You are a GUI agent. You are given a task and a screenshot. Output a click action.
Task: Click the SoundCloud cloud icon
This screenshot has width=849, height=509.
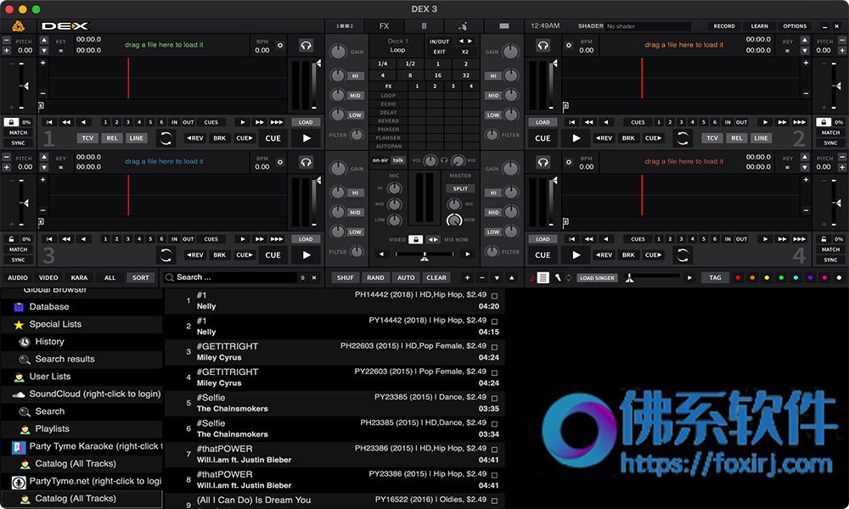coord(19,394)
